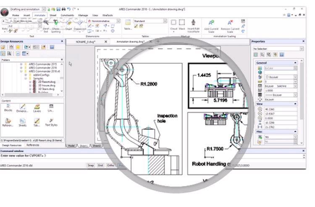
Task: Click the Print icon in quick access toolbar
Action: [x=63, y=9]
